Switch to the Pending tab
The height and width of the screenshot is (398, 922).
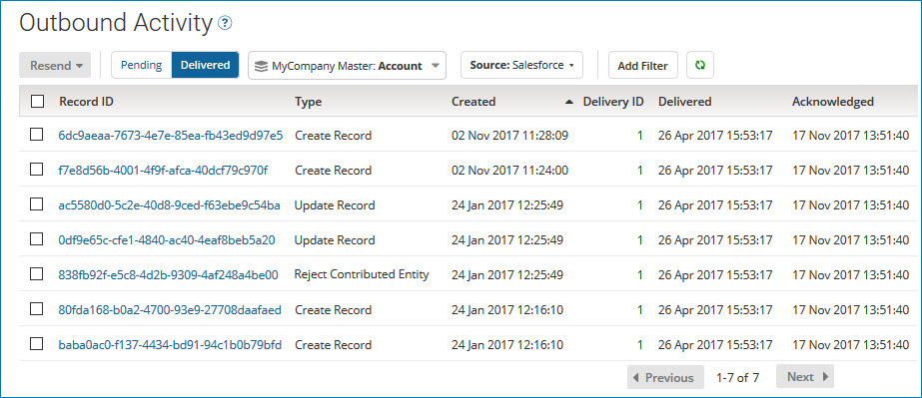pyautogui.click(x=141, y=65)
